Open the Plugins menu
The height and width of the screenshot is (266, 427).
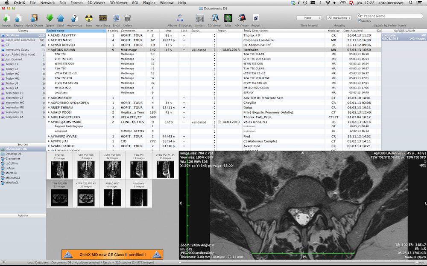tap(149, 3)
